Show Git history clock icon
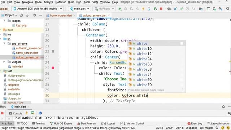Image resolution: width=231 pixels, height=130 pixels. [x=187, y=9]
